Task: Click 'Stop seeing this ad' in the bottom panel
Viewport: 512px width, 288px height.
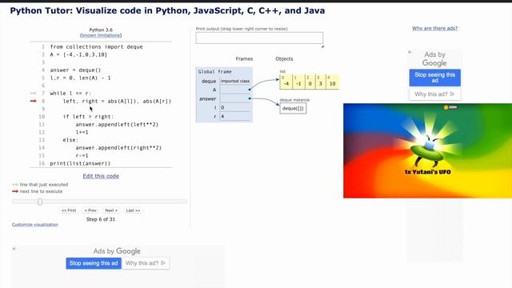Action: (94, 263)
